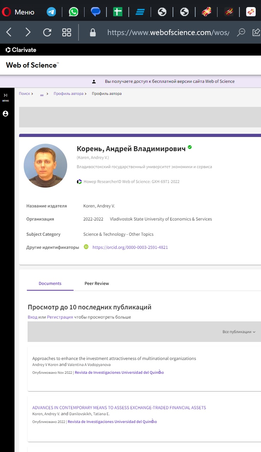Open the blue chat bubble messenger icon

point(95,12)
